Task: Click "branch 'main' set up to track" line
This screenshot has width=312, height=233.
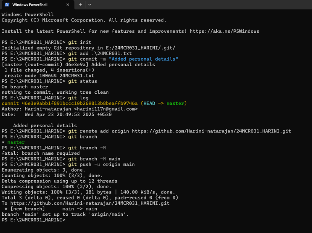Action: click(65, 215)
